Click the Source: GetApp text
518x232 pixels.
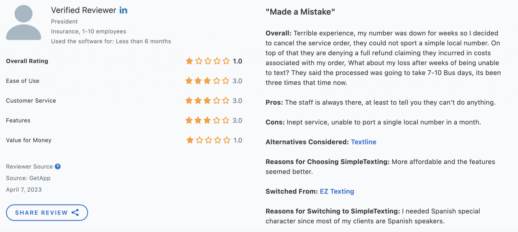tap(28, 178)
